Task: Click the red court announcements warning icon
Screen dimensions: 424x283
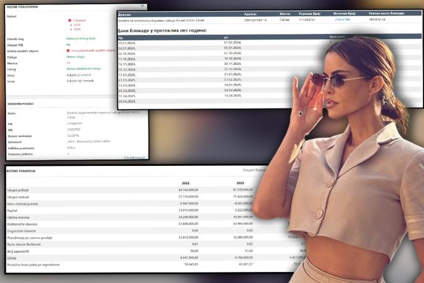Action: tap(68, 51)
